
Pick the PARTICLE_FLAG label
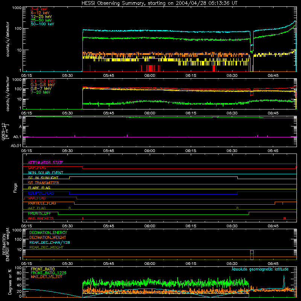42,203
